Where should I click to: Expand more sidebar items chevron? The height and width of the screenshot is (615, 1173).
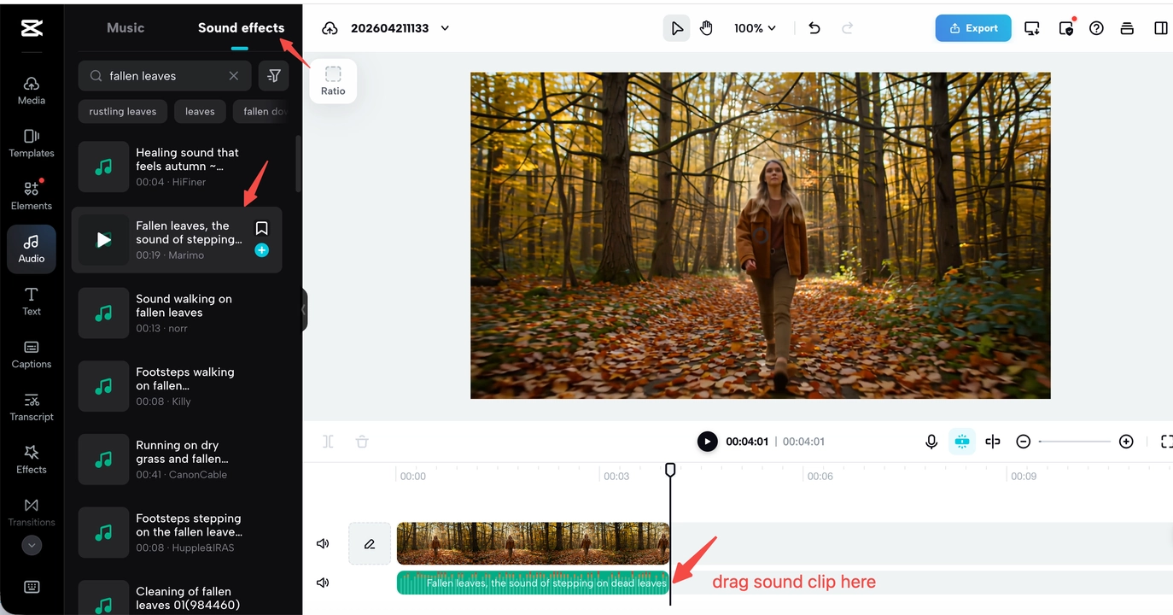point(32,545)
